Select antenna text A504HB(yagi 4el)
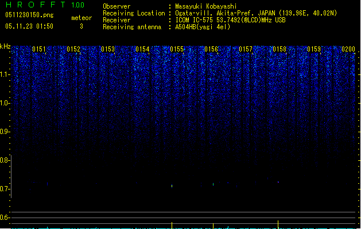This screenshot has height=229, width=361. click(x=203, y=27)
